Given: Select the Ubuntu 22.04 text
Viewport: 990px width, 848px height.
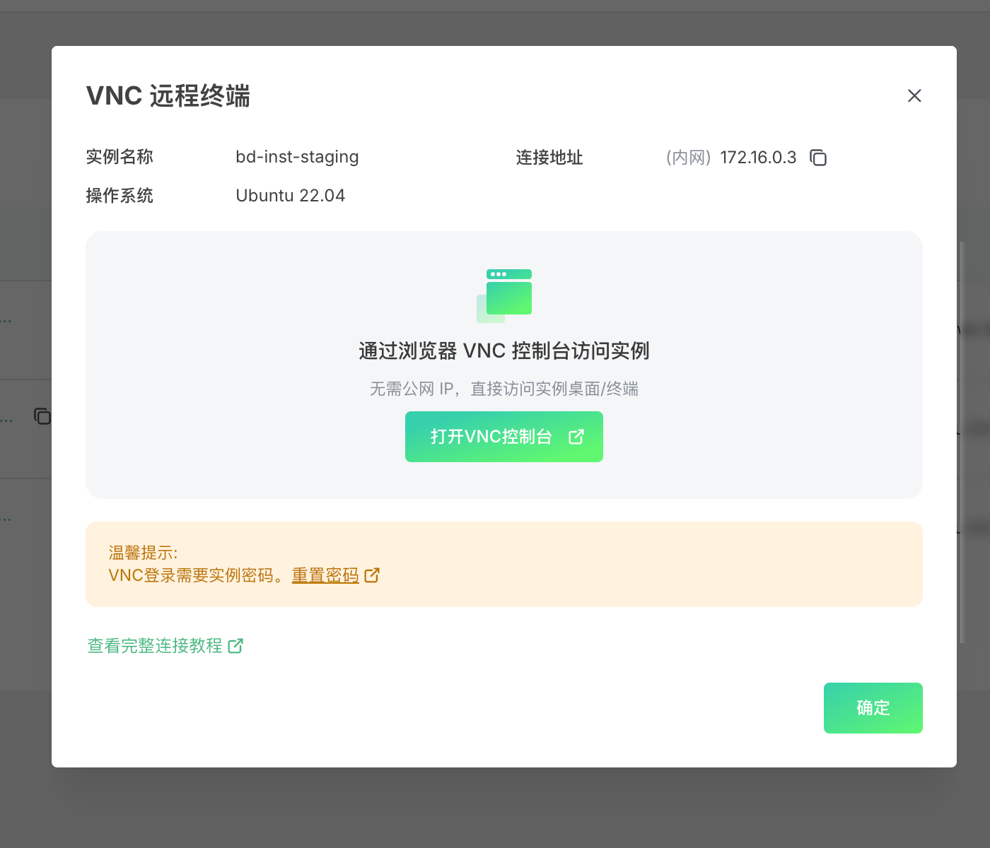Looking at the screenshot, I should click(x=290, y=196).
